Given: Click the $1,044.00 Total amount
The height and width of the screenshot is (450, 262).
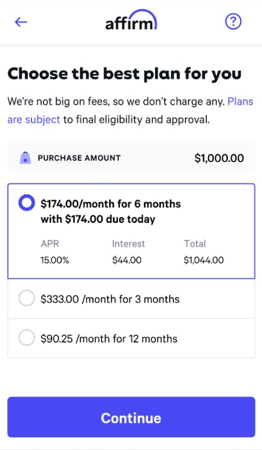Looking at the screenshot, I should [x=204, y=260].
